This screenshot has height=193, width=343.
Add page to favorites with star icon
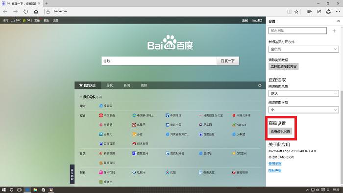[296, 12]
